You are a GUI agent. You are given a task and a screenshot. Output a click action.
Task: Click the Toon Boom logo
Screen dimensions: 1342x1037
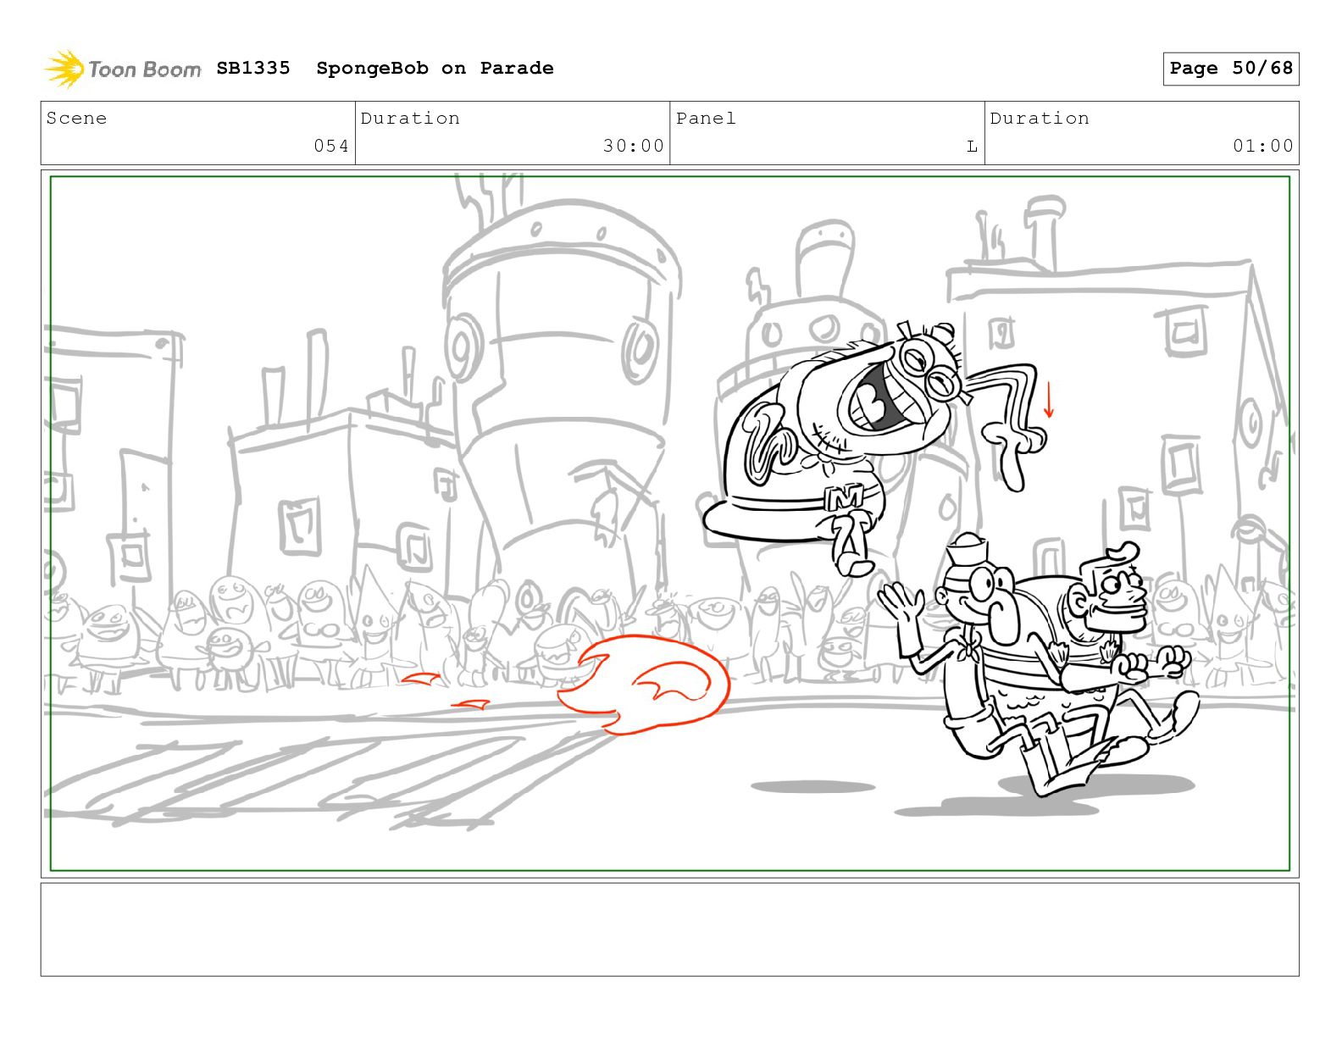pos(123,69)
